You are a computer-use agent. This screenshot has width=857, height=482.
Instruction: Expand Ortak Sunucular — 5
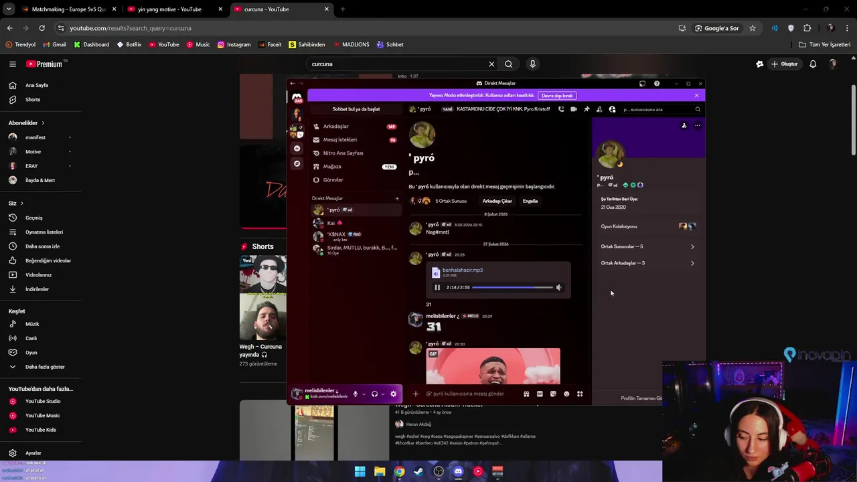coord(647,246)
